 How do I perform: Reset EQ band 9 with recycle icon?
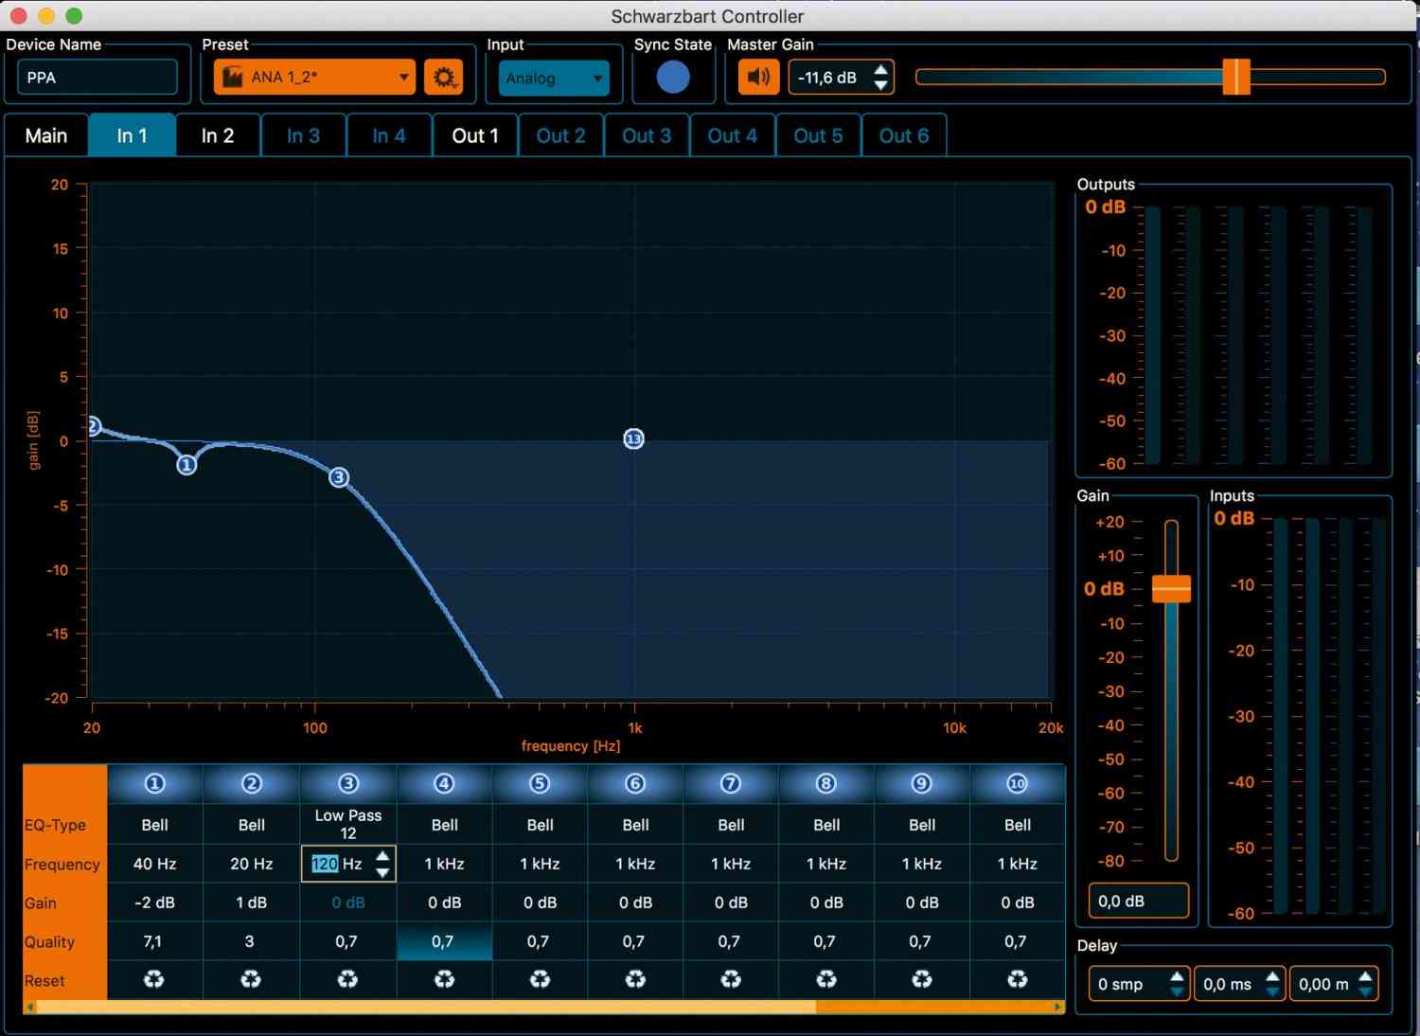pyautogui.click(x=922, y=979)
